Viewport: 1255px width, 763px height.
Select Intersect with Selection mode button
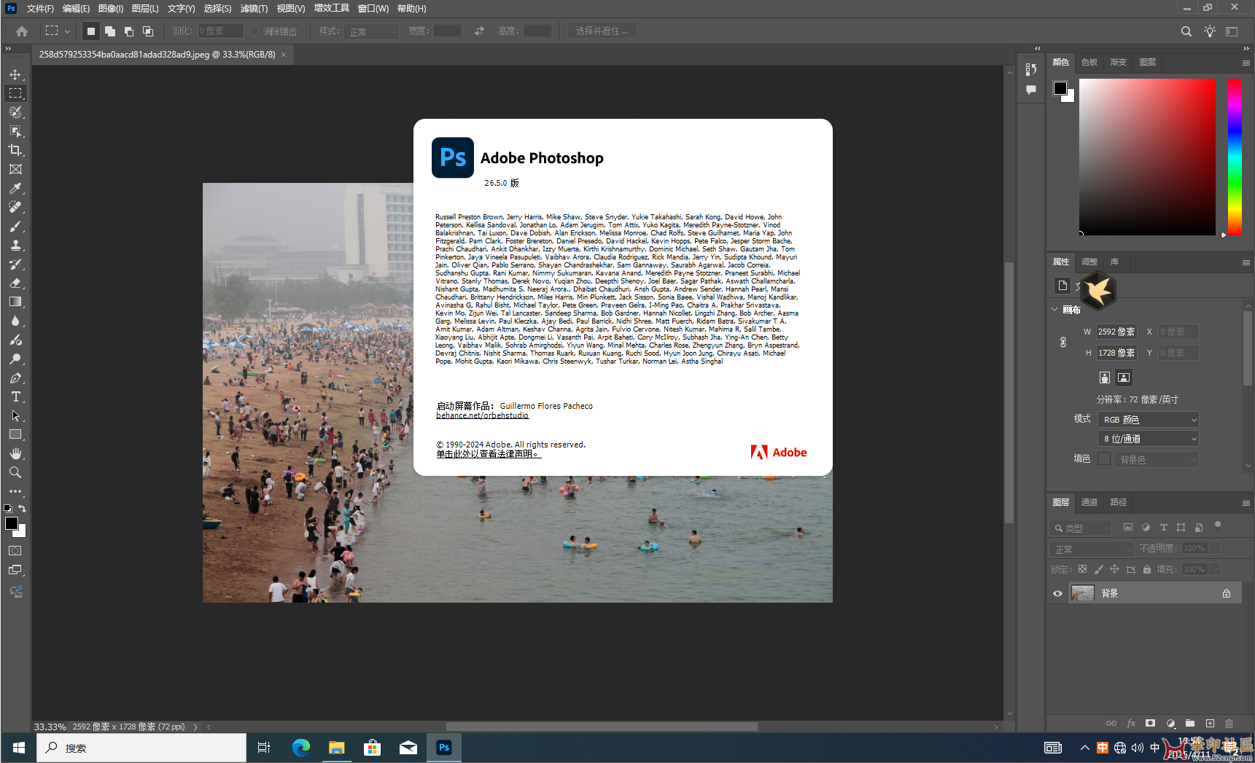pyautogui.click(x=148, y=31)
